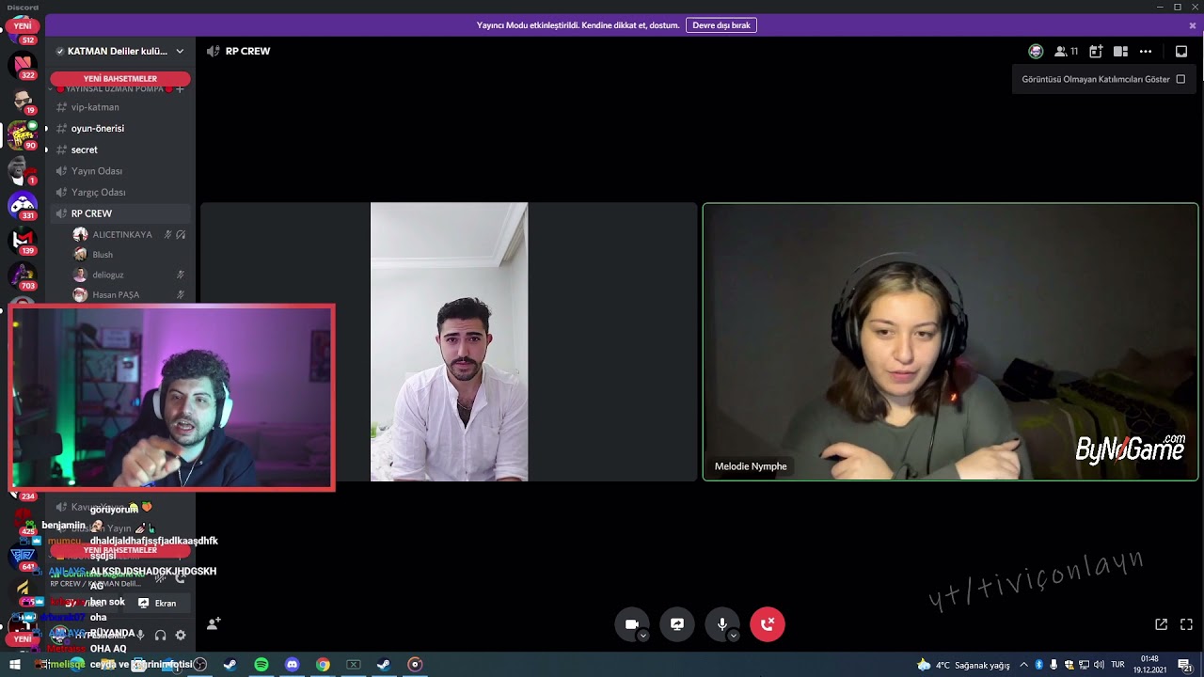Screen dimensions: 1204x677
Task: Open user settings gear icon
Action: [x=181, y=636]
